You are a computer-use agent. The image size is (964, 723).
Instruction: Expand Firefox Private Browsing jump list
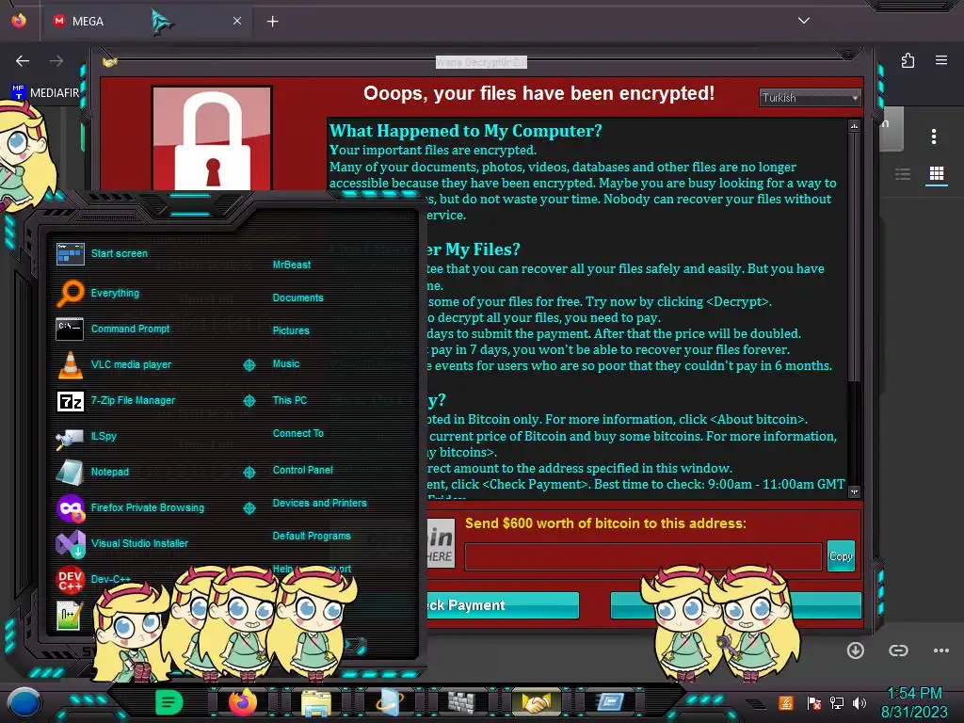(x=249, y=508)
